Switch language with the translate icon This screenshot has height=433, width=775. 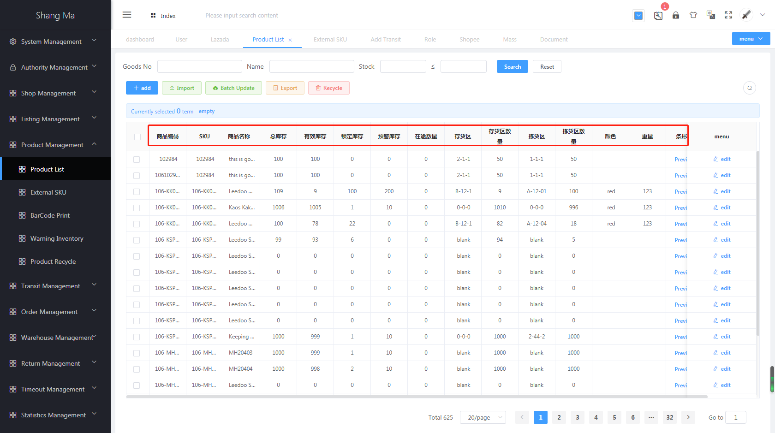tap(711, 15)
